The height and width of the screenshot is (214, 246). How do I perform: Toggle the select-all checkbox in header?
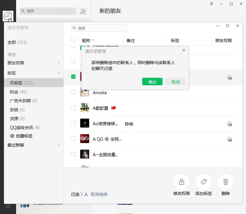coord(73,40)
